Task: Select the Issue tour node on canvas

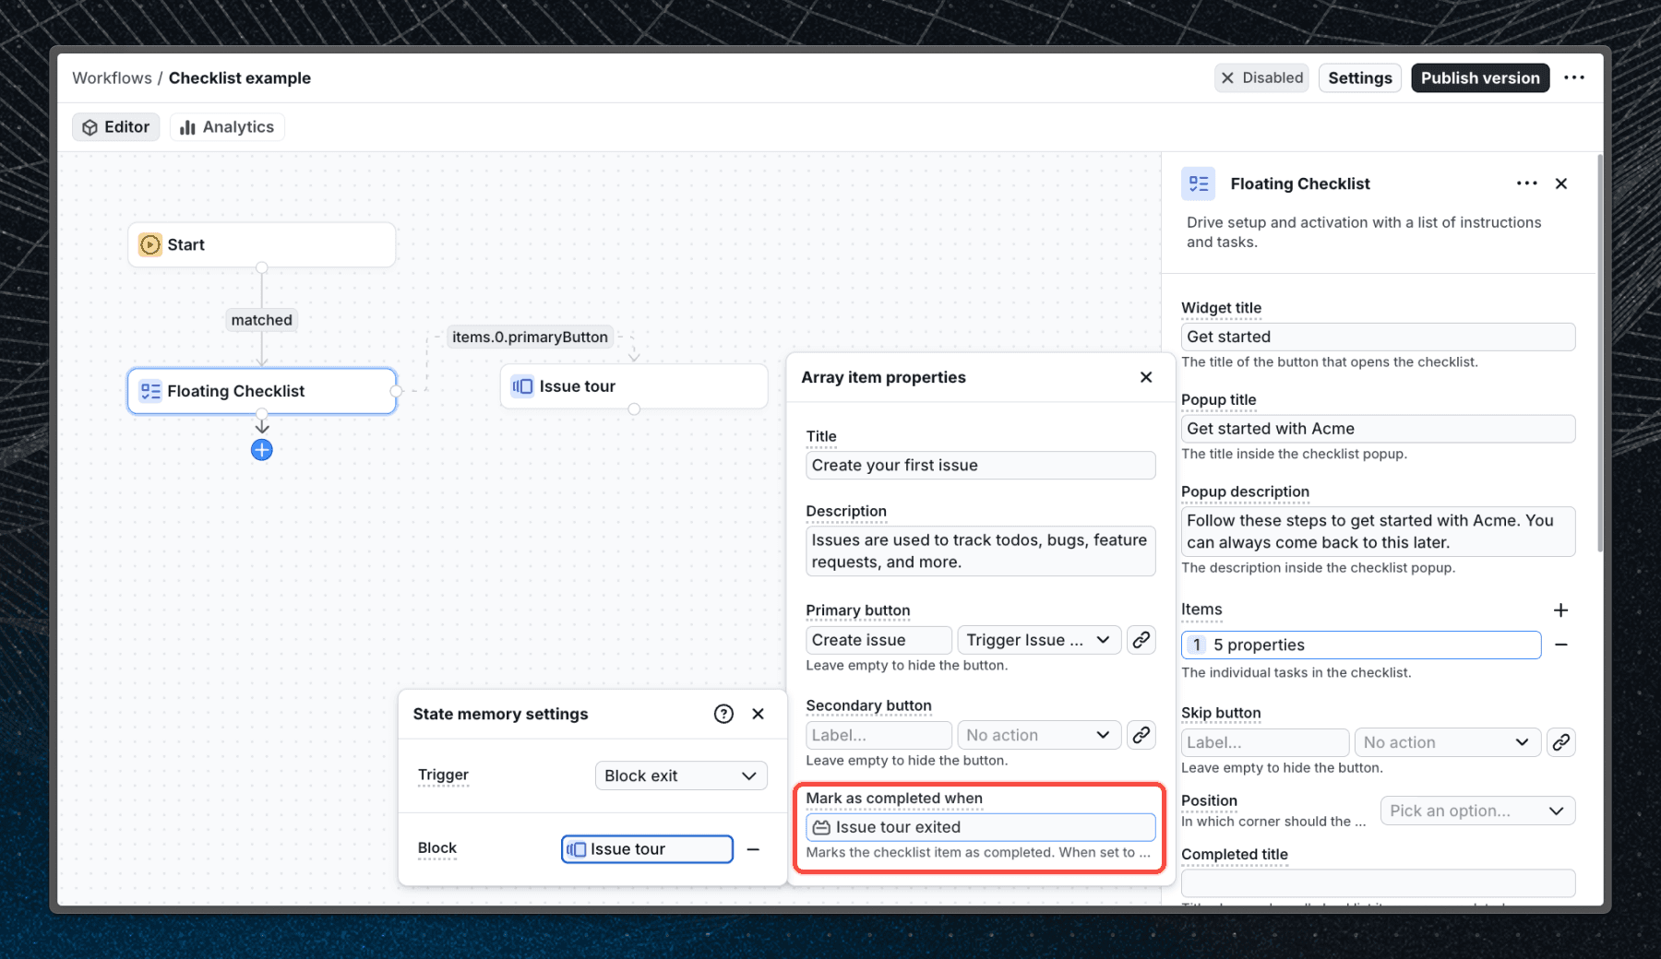Action: click(633, 386)
